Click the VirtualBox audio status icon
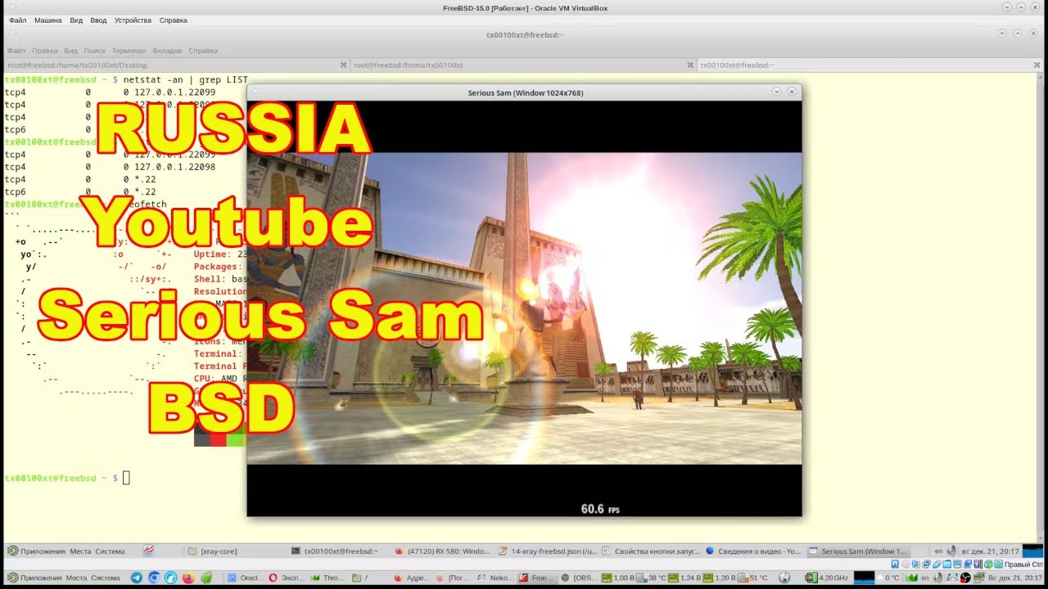This screenshot has height=589, width=1048. coord(916,564)
